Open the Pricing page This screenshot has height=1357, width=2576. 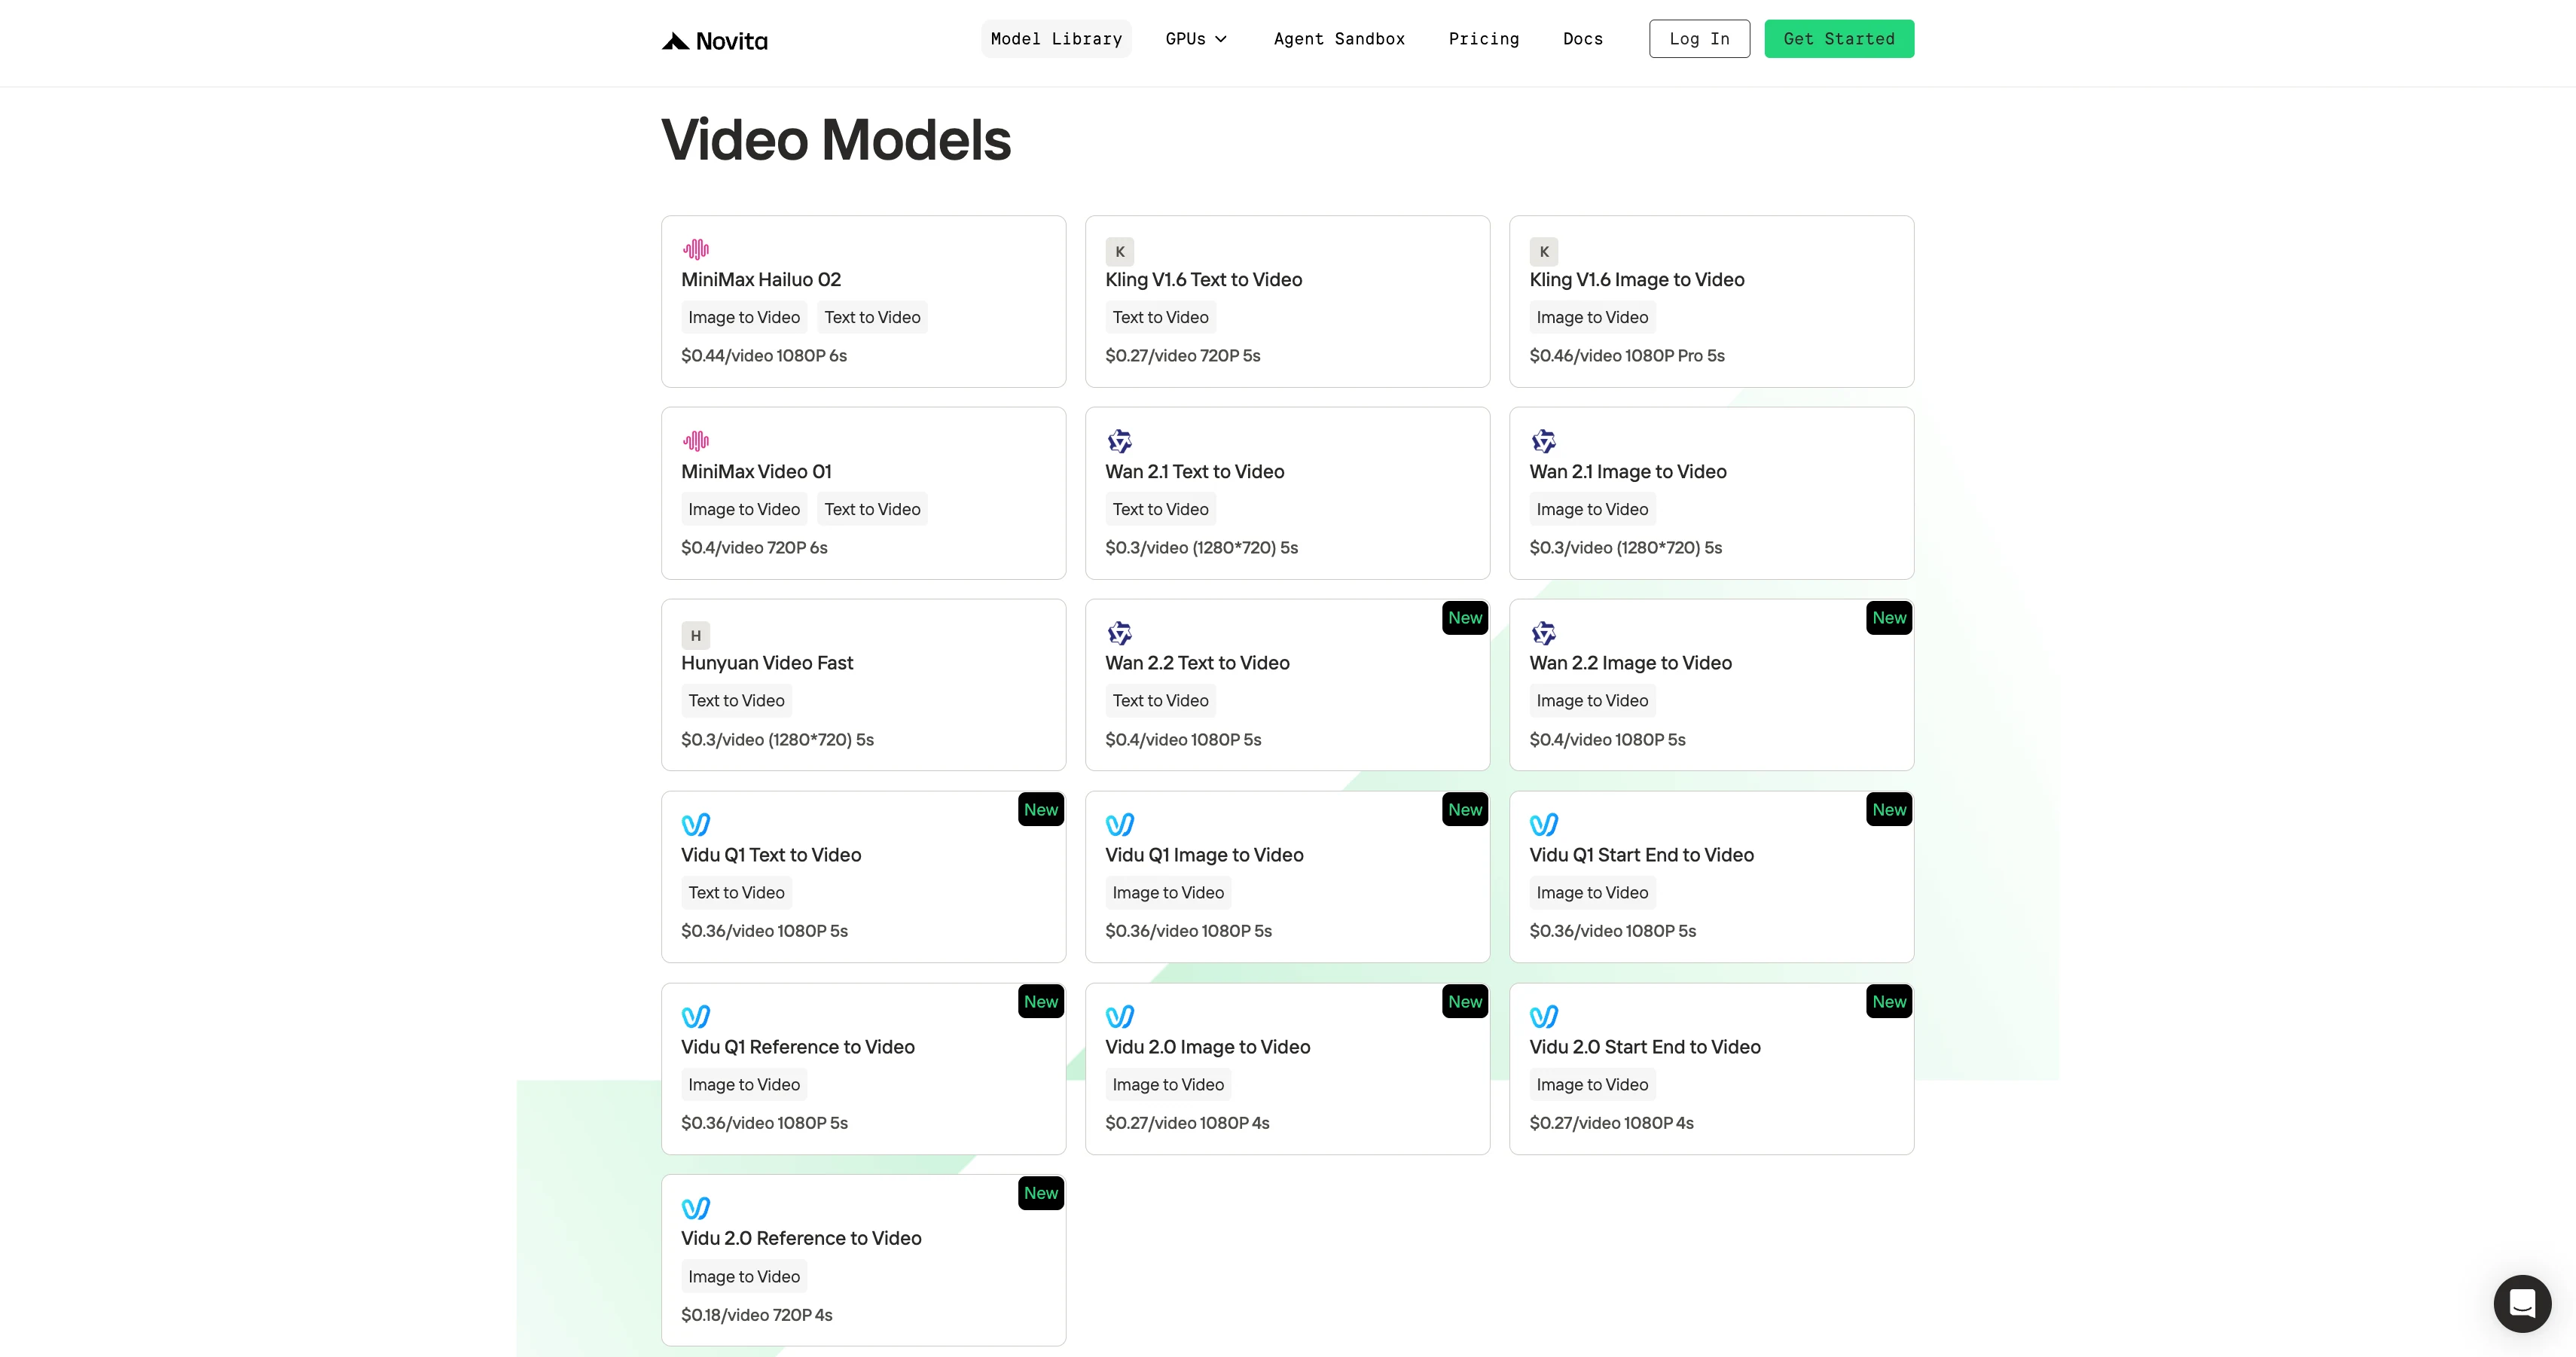click(x=1484, y=39)
